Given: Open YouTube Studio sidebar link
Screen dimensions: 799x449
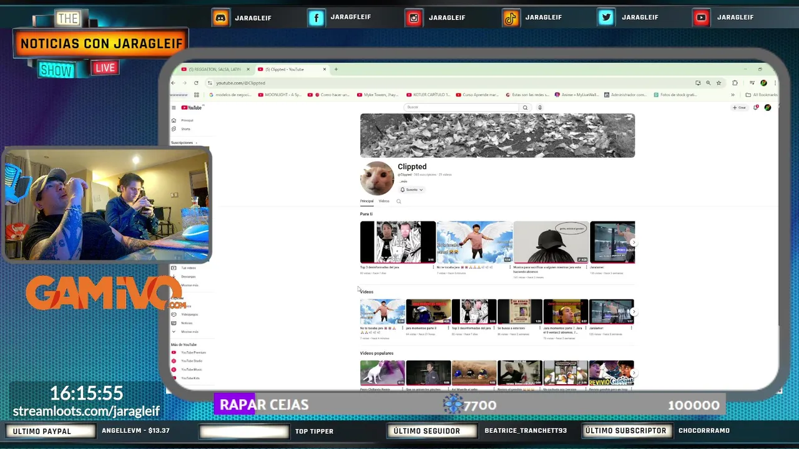Looking at the screenshot, I should pyautogui.click(x=187, y=361).
